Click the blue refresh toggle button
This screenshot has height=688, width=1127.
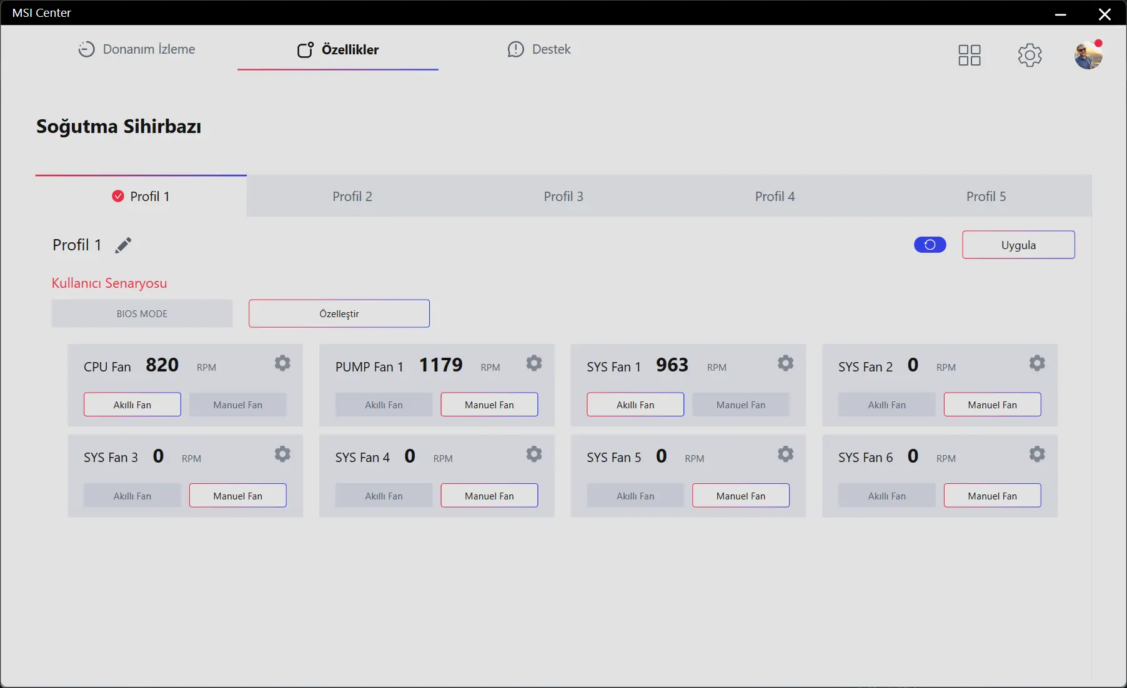pyautogui.click(x=930, y=245)
